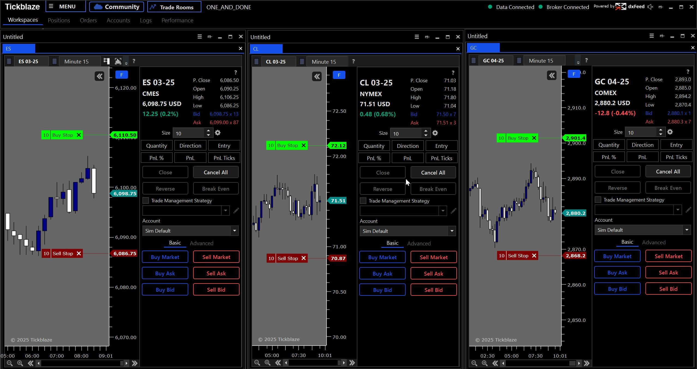Collapse the GC chart with double-arrow icon
The height and width of the screenshot is (369, 697).
click(x=552, y=75)
